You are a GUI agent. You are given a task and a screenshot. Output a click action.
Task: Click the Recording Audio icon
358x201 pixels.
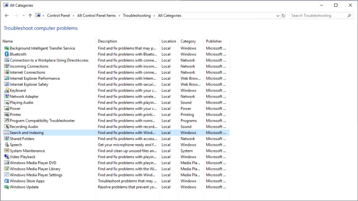point(7,127)
